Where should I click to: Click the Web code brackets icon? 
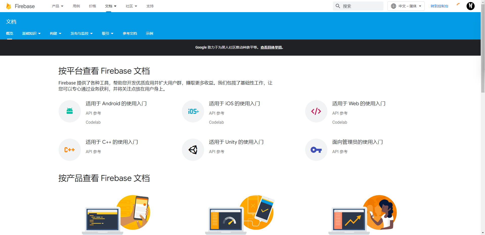tap(316, 111)
